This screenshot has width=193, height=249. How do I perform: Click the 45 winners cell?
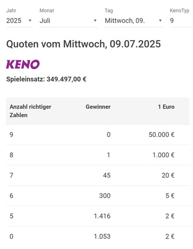[106, 175]
